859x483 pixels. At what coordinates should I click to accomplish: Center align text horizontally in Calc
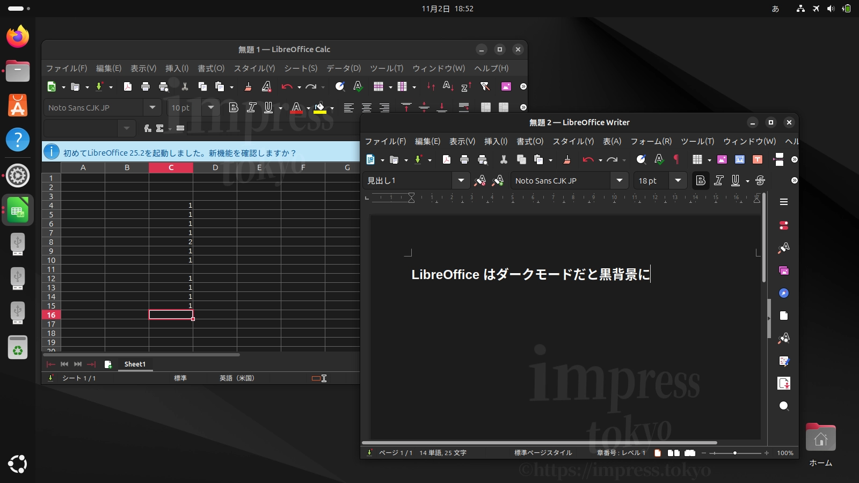[x=367, y=108]
